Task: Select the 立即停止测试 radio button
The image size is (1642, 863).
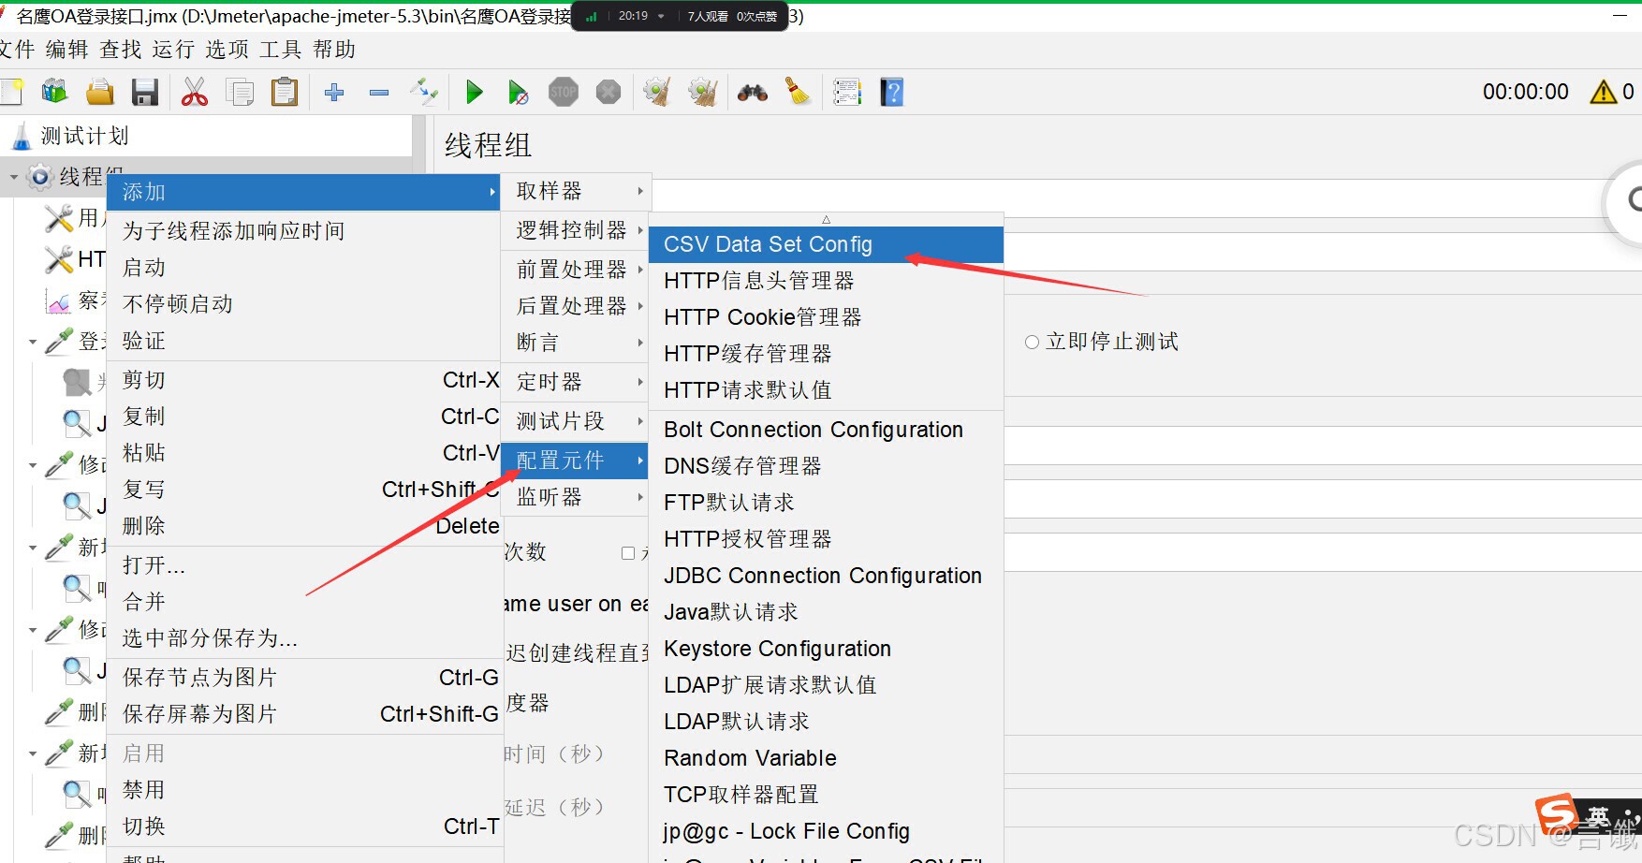Action: pyautogui.click(x=1032, y=343)
